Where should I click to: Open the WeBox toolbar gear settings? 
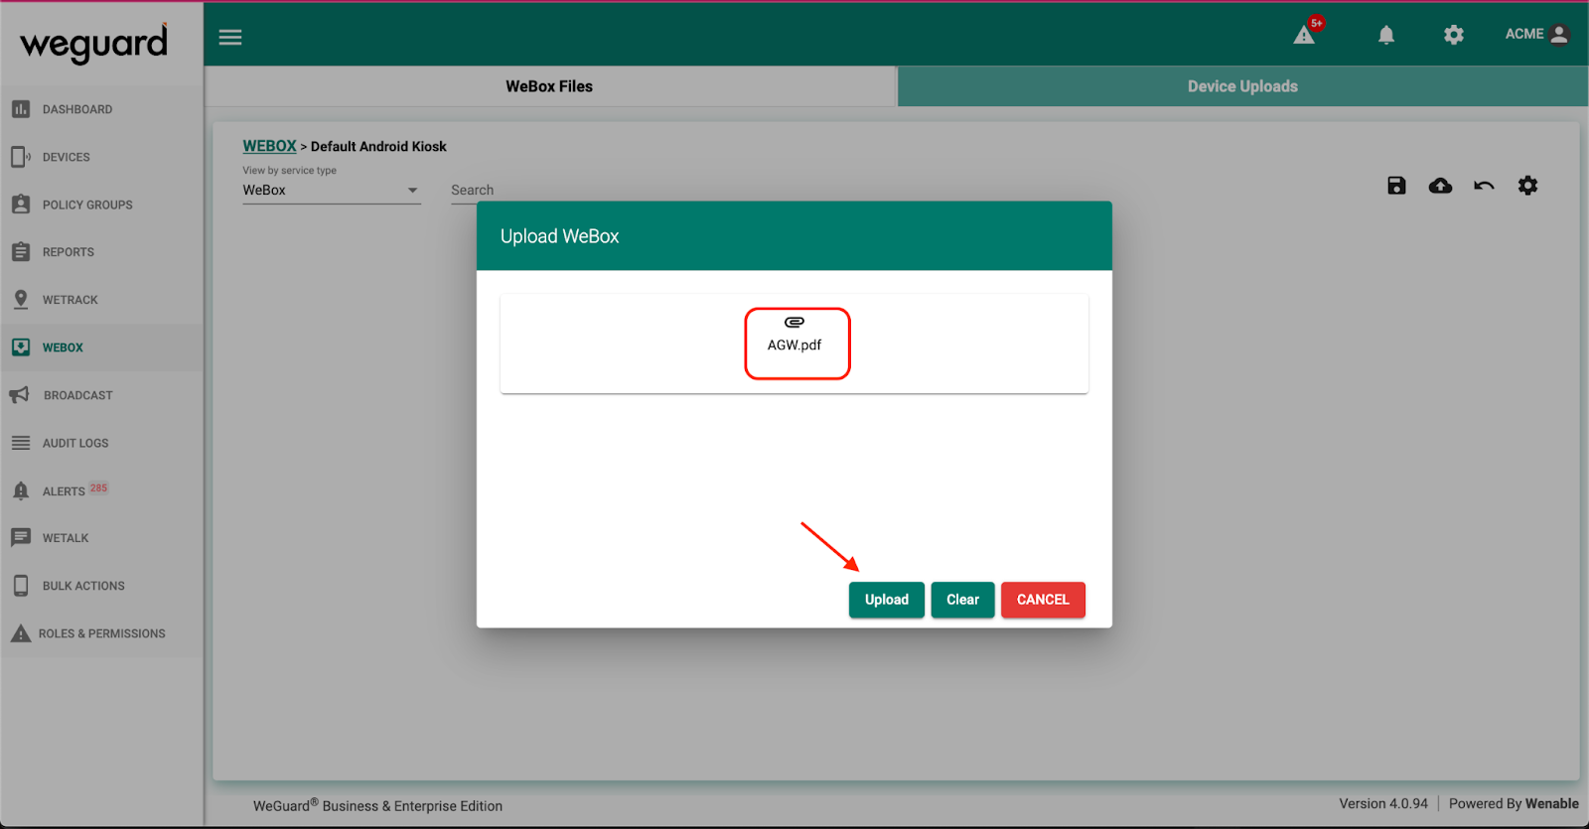pyautogui.click(x=1527, y=186)
